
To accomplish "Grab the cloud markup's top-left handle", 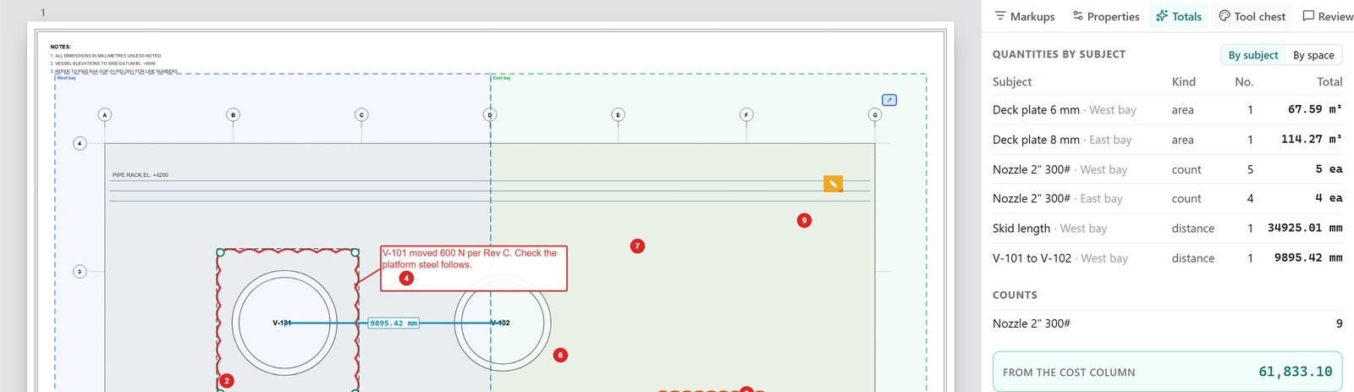I will click(221, 252).
